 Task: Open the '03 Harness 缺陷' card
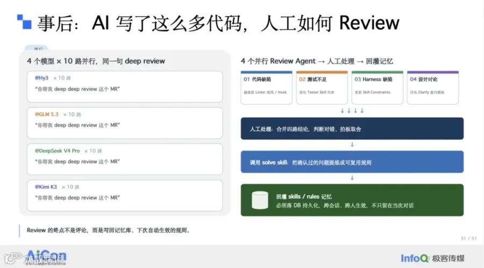coord(377,88)
